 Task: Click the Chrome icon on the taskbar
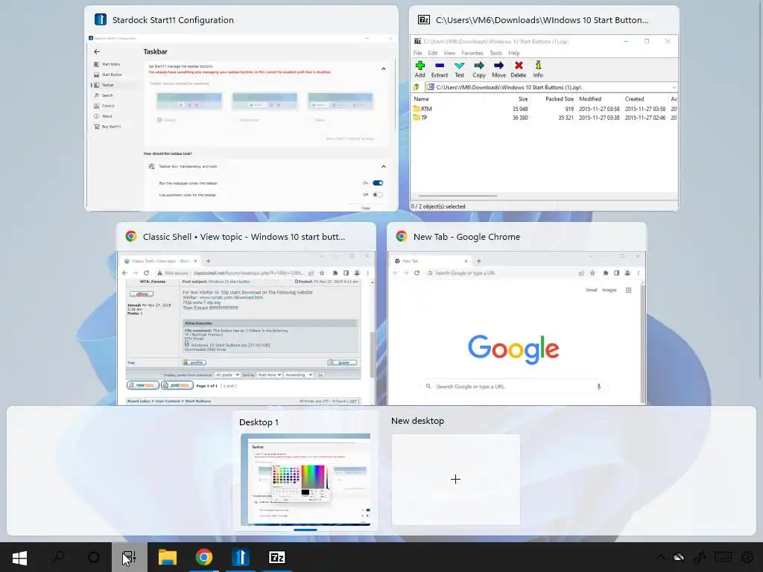[x=204, y=557]
